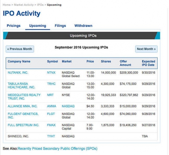Viewport: 169px width, 155px height.
Task: Open the Pricings tab
Action: click(14, 26)
